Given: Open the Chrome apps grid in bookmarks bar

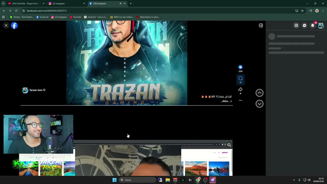Looking at the screenshot, I should [3, 17].
